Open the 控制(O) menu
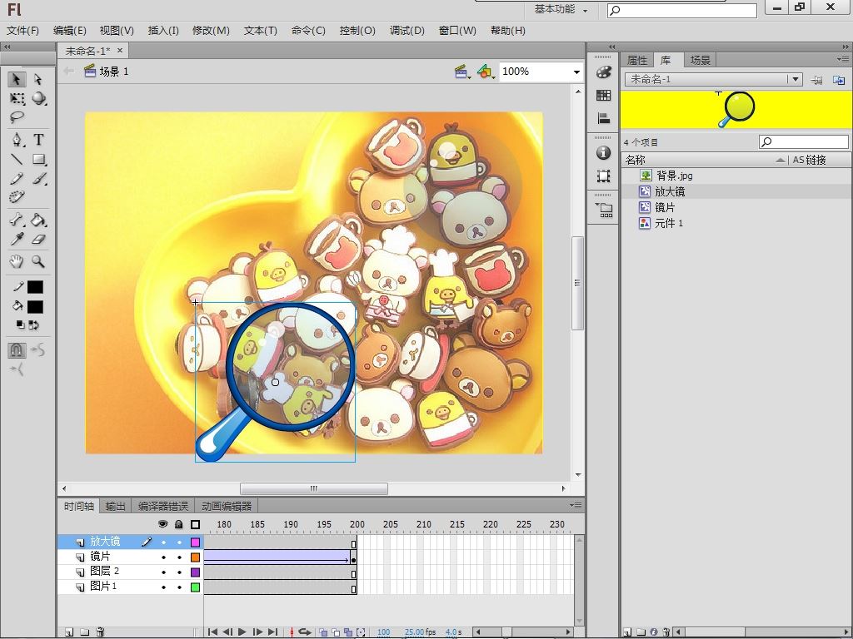This screenshot has width=853, height=639. pos(357,31)
